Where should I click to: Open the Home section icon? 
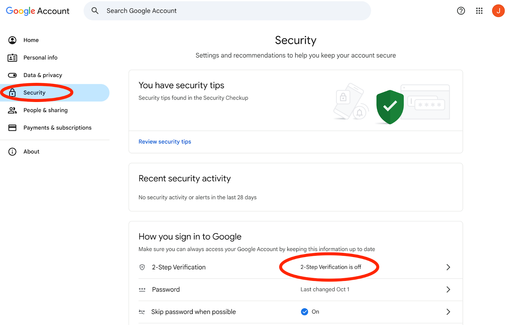(12, 40)
